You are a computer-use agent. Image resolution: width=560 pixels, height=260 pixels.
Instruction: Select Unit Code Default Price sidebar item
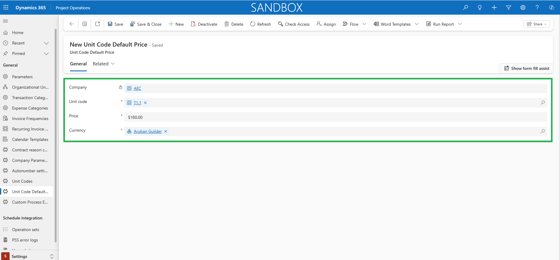27,192
